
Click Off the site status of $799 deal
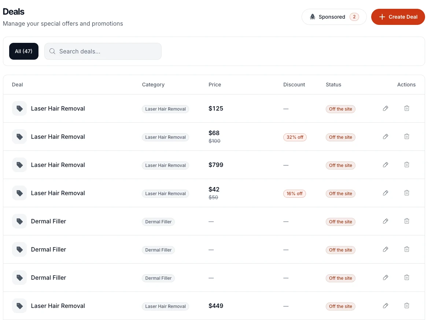click(340, 165)
